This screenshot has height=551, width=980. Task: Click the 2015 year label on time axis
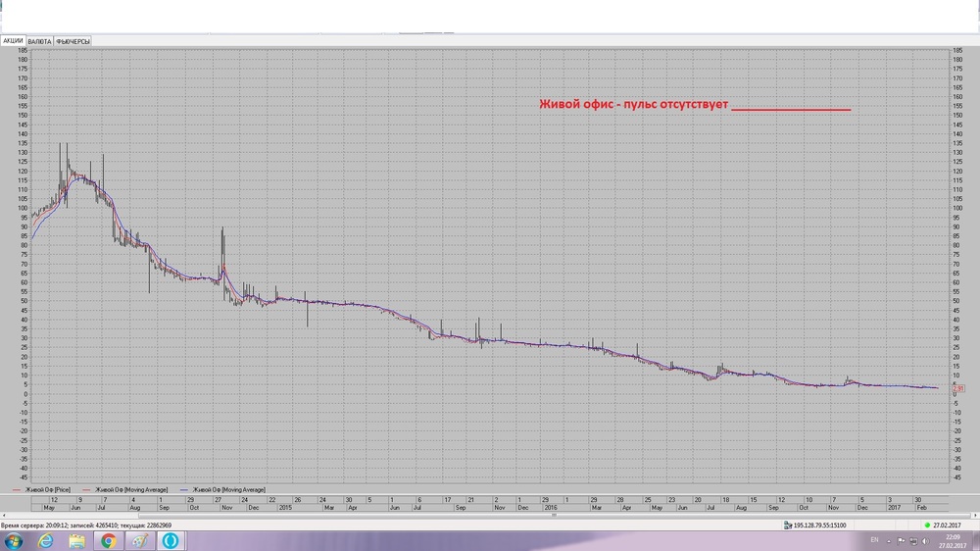[x=285, y=507]
